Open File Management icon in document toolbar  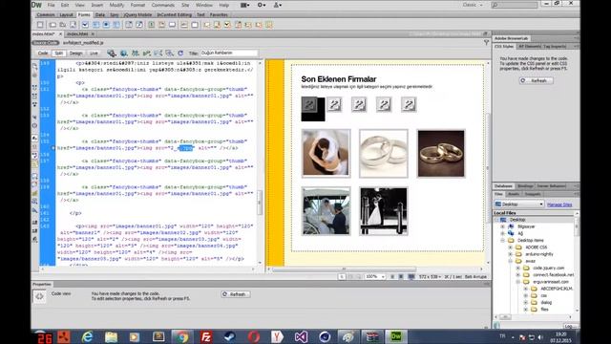(136, 54)
